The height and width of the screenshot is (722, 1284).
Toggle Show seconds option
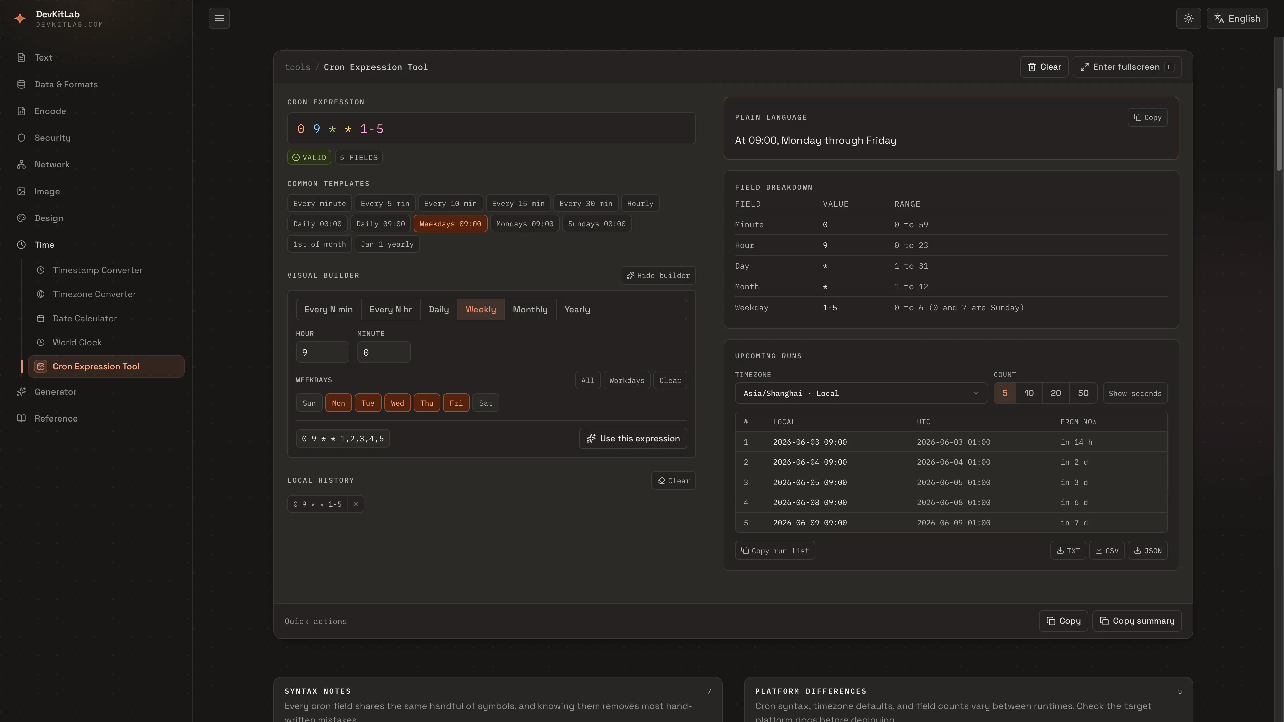tap(1135, 393)
